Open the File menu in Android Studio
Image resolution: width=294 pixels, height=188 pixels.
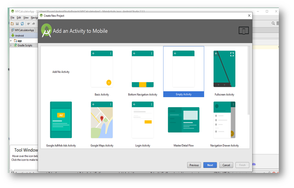coord(12,18)
